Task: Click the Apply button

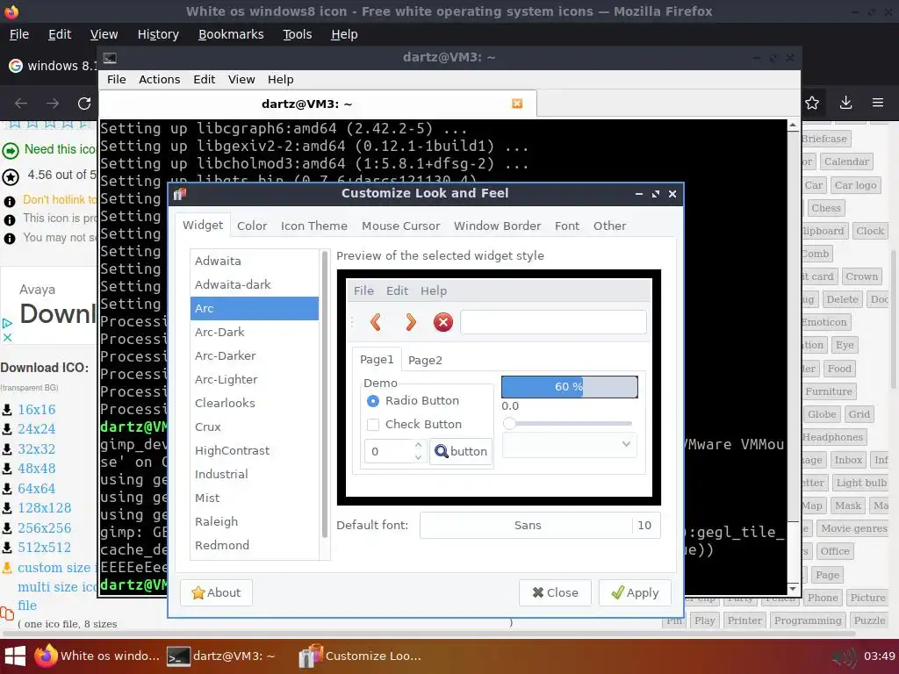Action: (635, 592)
